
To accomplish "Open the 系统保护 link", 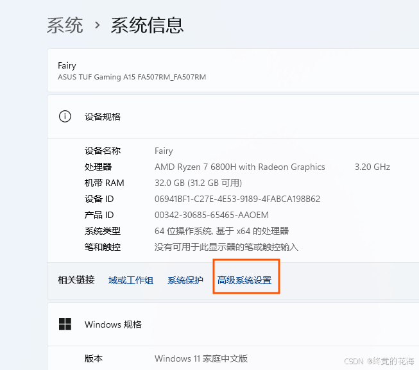I will (x=185, y=280).
